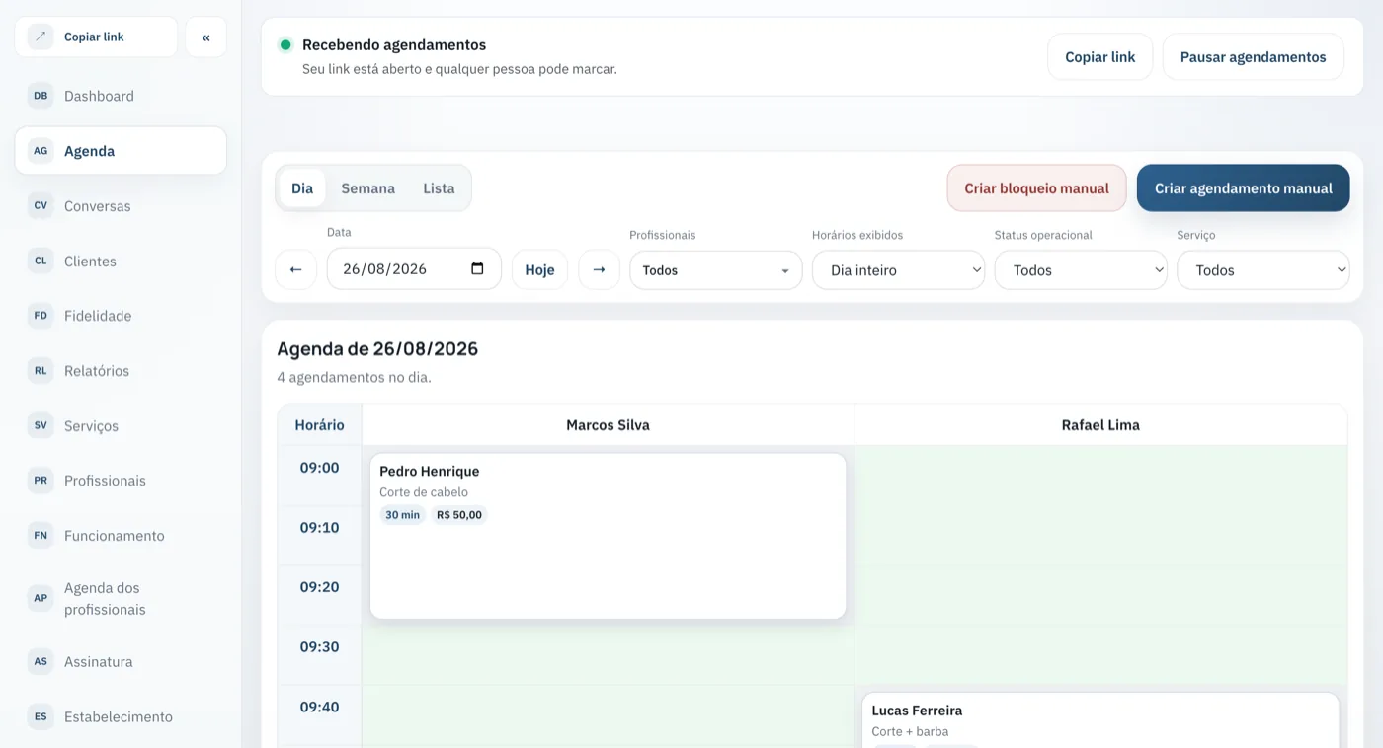Click the FN badge icon for Funcionamento
The width and height of the screenshot is (1383, 748).
coord(41,536)
